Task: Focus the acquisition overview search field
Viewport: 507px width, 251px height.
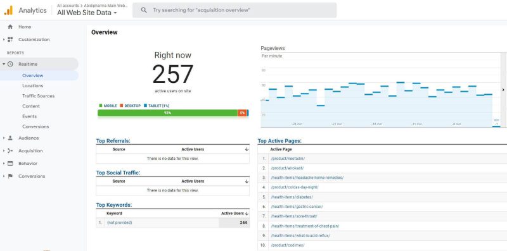Action: (x=234, y=10)
